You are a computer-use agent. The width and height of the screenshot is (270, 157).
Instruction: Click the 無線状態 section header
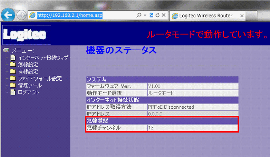click(x=162, y=121)
